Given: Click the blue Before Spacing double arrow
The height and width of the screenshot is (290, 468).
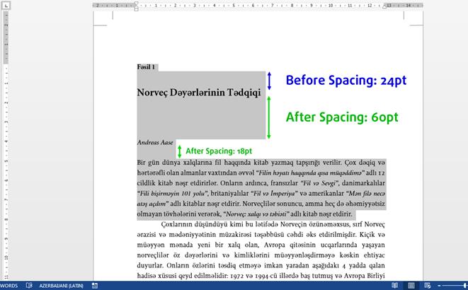Looking at the screenshot, I should click(x=269, y=81).
